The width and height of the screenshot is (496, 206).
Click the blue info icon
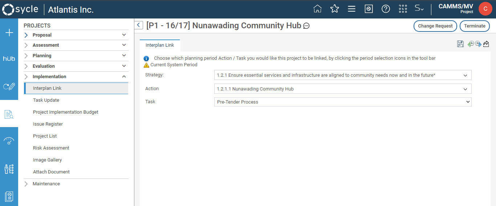pyautogui.click(x=146, y=58)
